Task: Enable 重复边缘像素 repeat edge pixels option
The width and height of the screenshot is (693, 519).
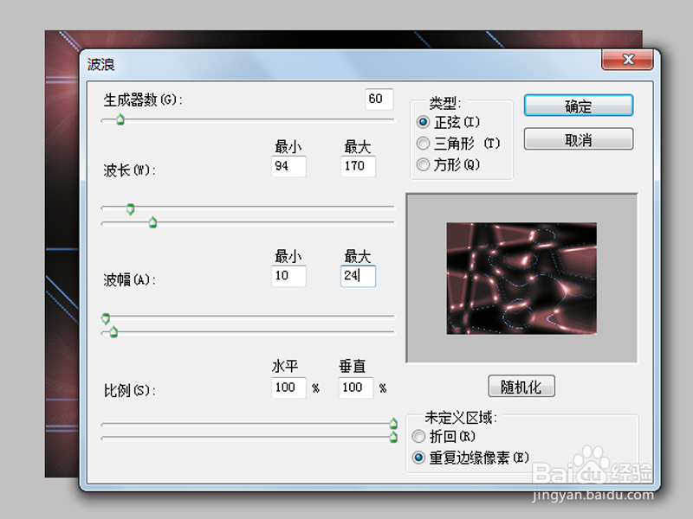Action: point(418,457)
